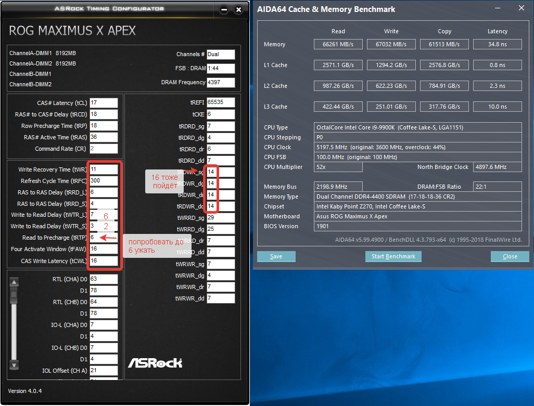The width and height of the screenshot is (534, 406).
Task: Minimize the ASRock Timing Configurator window
Action: click(x=224, y=9)
